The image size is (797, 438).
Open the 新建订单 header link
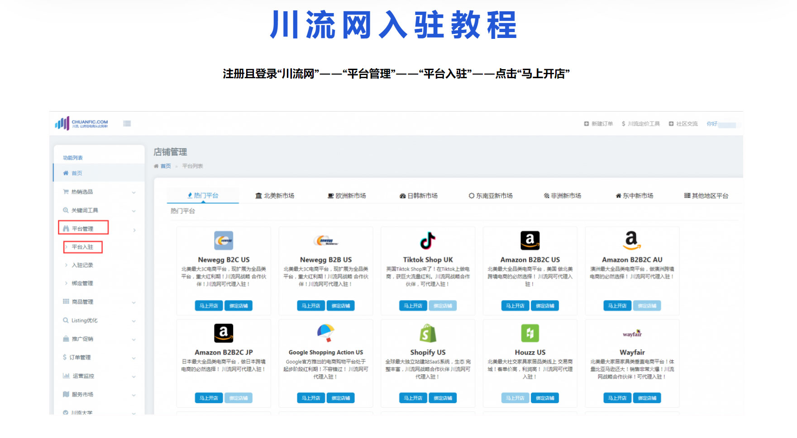(598, 123)
